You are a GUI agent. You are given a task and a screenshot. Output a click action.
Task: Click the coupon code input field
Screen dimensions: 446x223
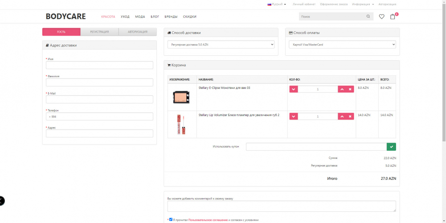pos(316,147)
